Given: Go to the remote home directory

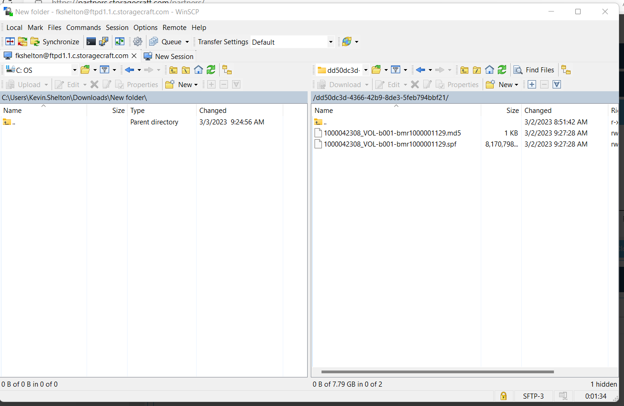Looking at the screenshot, I should coord(489,70).
